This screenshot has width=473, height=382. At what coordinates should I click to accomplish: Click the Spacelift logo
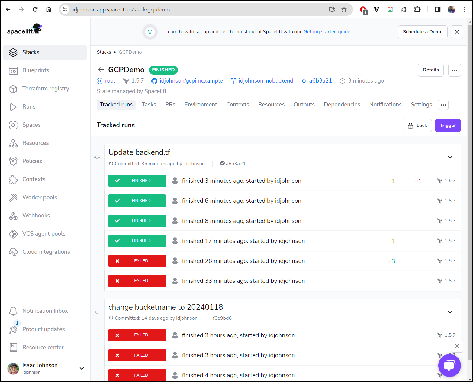point(25,29)
